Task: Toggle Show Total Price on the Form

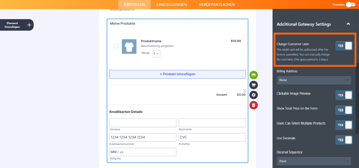Action: (x=344, y=110)
